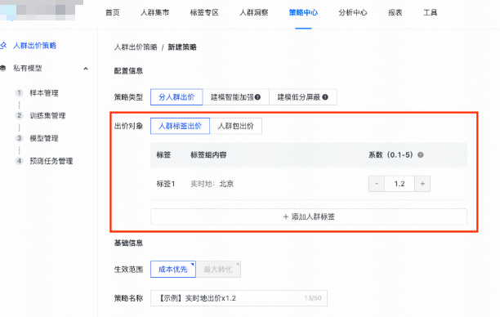500x317 pixels.
Task: Click the step 3 number badge
Action: (x=19, y=138)
